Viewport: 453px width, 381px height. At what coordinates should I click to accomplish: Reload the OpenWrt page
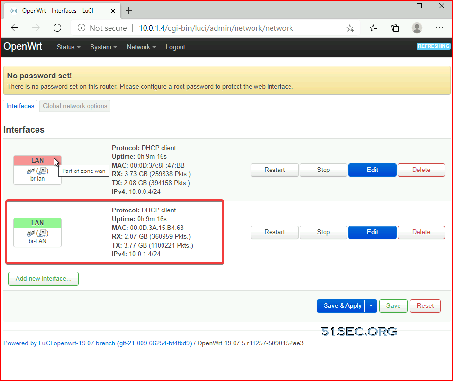pyautogui.click(x=57, y=28)
